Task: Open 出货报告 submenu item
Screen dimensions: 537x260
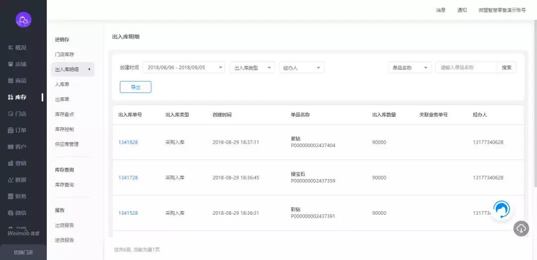Action: 64,225
